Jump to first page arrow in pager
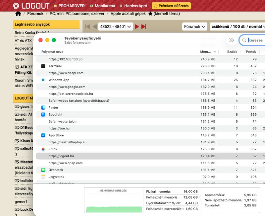 (88, 26)
